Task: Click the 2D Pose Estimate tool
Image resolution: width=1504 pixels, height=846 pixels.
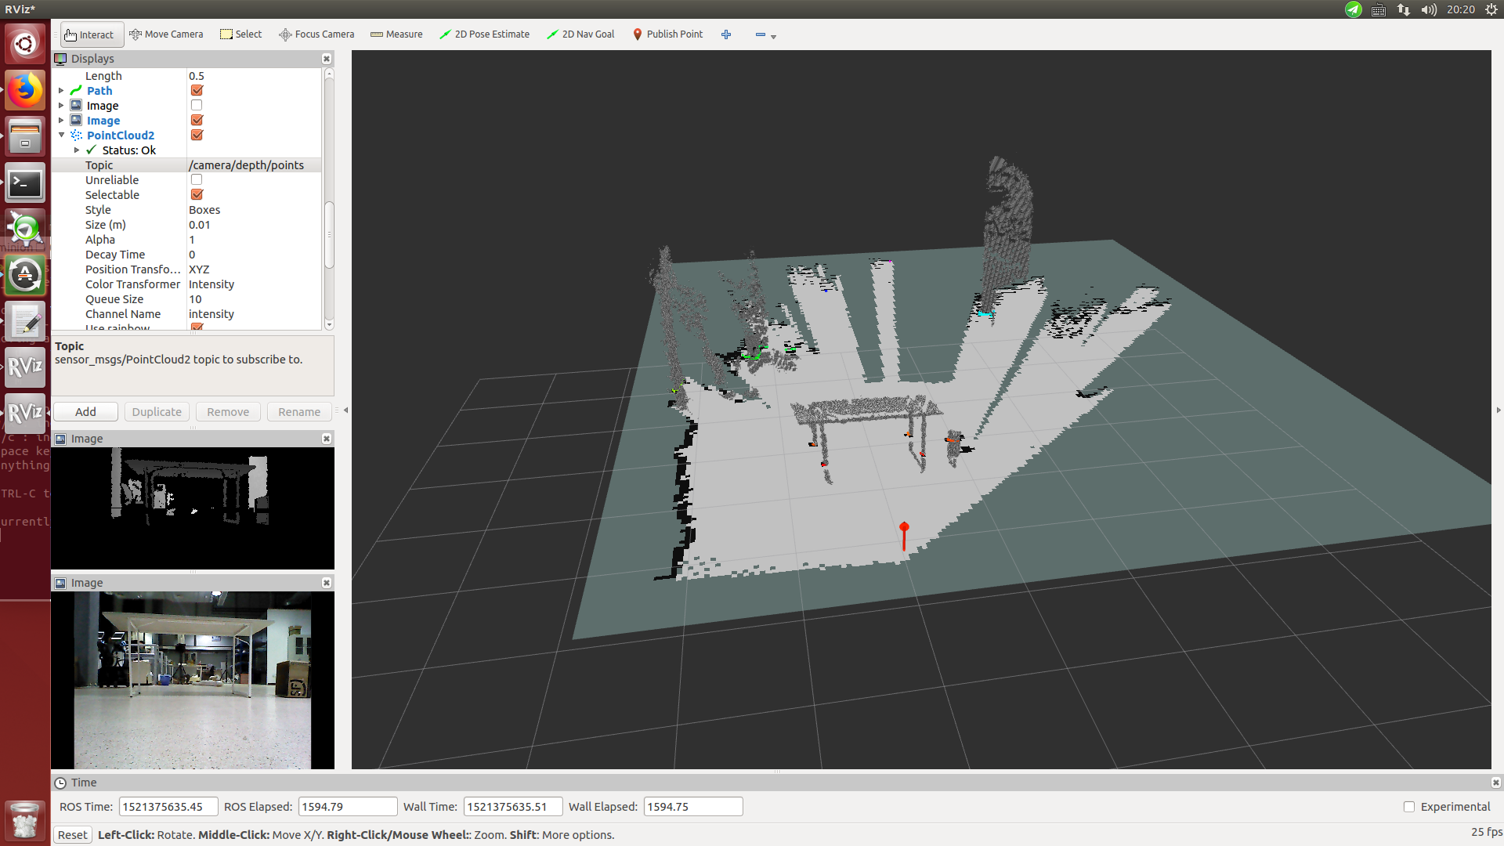Action: [x=484, y=34]
